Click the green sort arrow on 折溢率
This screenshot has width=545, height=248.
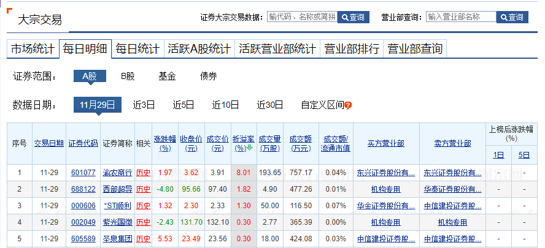tap(250, 148)
